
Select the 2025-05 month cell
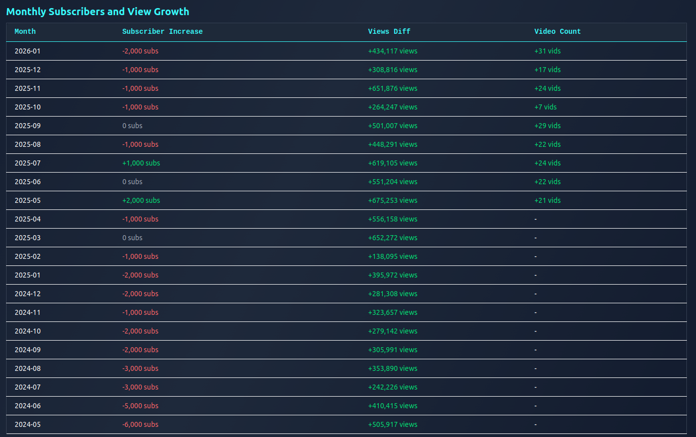tap(27, 200)
